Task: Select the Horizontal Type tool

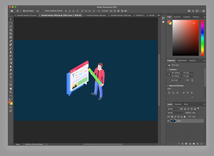Action: pyautogui.click(x=11, y=77)
